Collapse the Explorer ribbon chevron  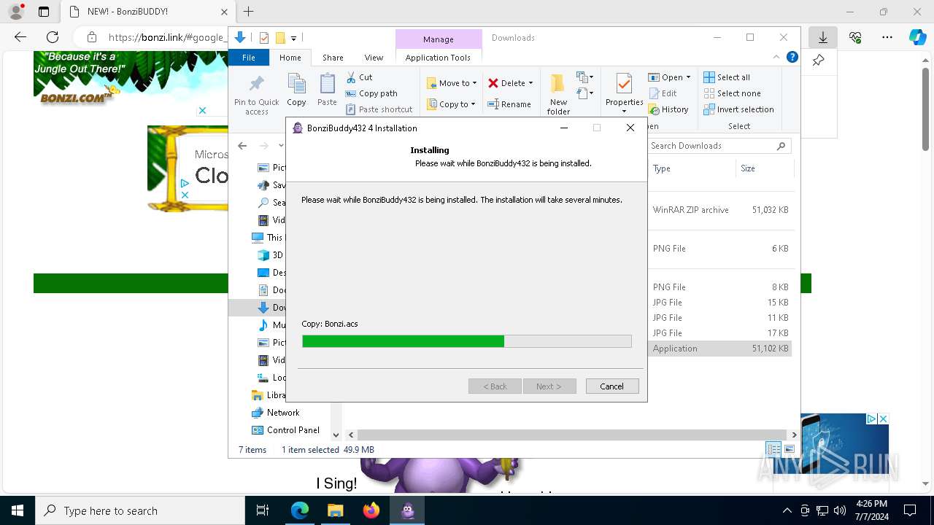coord(776,57)
